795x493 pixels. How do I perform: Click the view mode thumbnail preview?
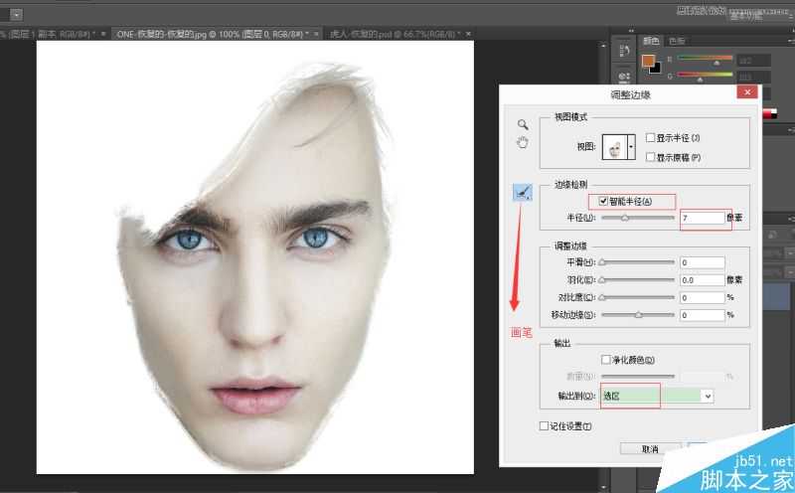point(614,145)
